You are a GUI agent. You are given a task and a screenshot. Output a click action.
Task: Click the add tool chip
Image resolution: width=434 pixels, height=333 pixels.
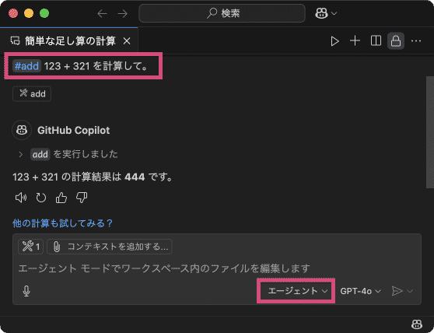pos(32,94)
